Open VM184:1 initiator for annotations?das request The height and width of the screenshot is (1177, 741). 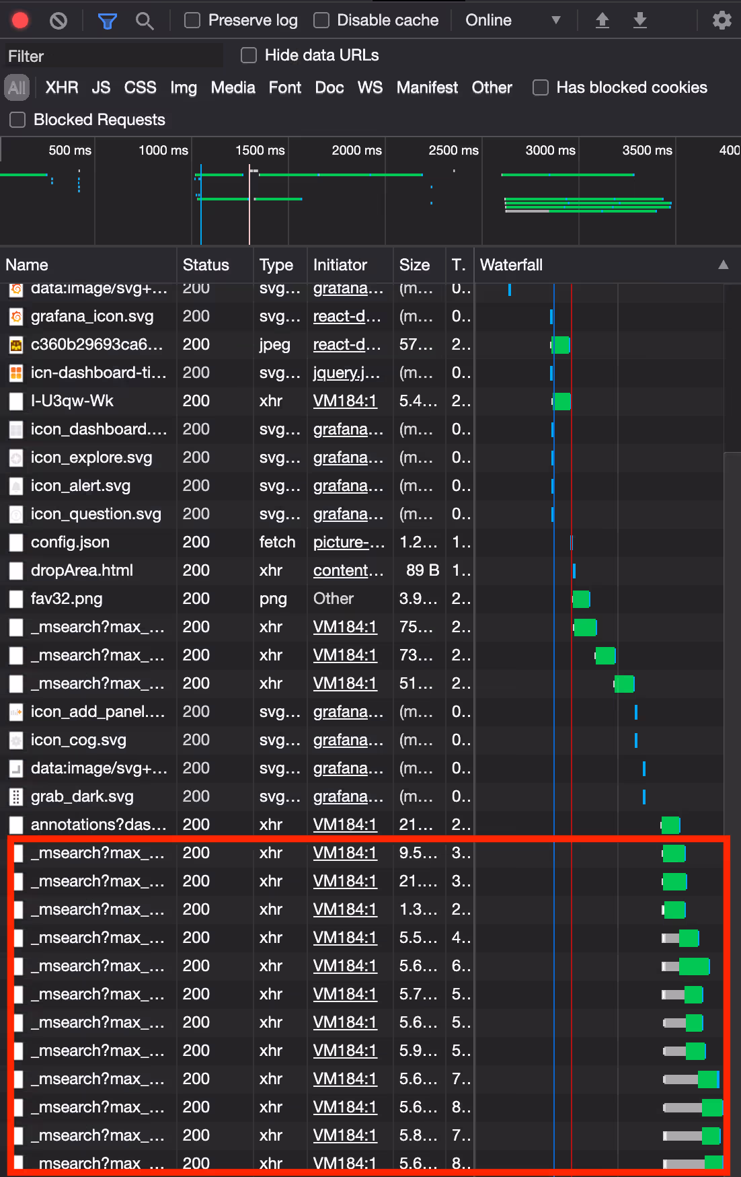pyautogui.click(x=345, y=825)
